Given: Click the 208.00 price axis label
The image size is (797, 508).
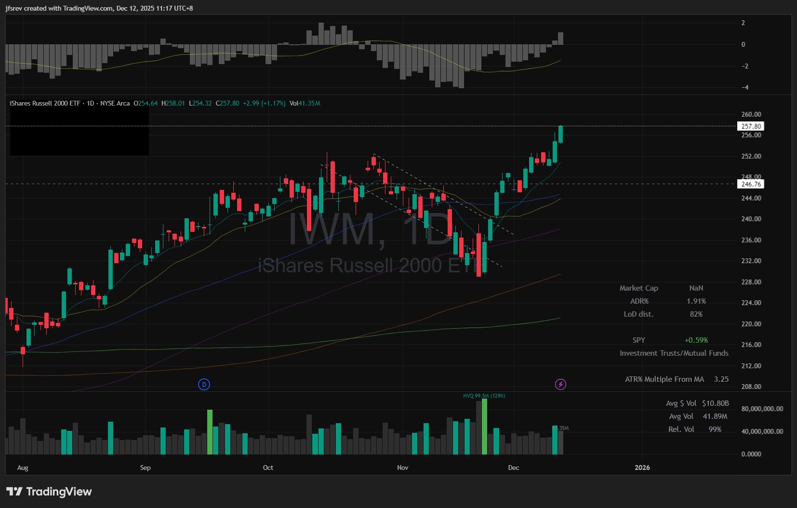Looking at the screenshot, I should pos(751,387).
